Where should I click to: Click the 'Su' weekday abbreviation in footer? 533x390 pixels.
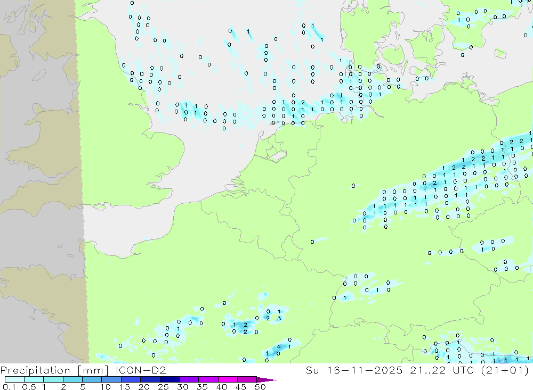click(x=312, y=370)
